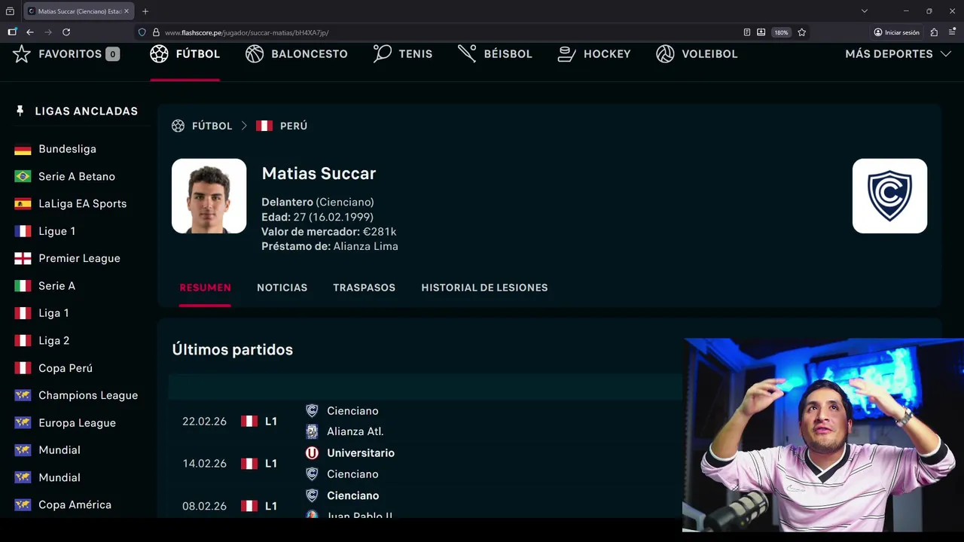Click the Alianza Atl. crest icon

coord(312,431)
